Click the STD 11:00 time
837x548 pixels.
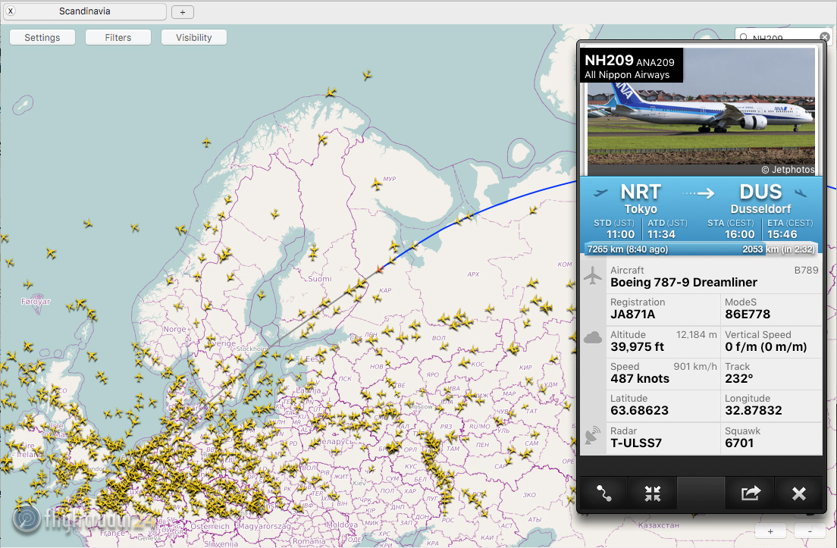pos(620,234)
